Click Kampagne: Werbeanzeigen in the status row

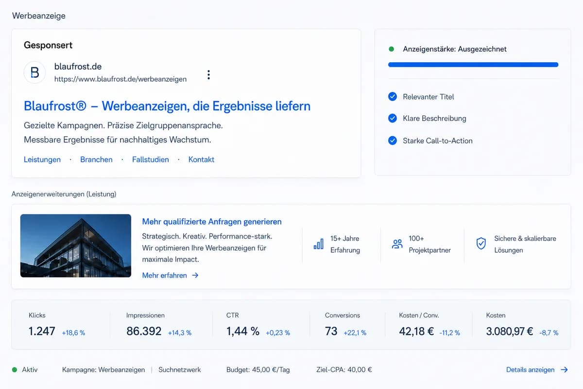tap(103, 370)
